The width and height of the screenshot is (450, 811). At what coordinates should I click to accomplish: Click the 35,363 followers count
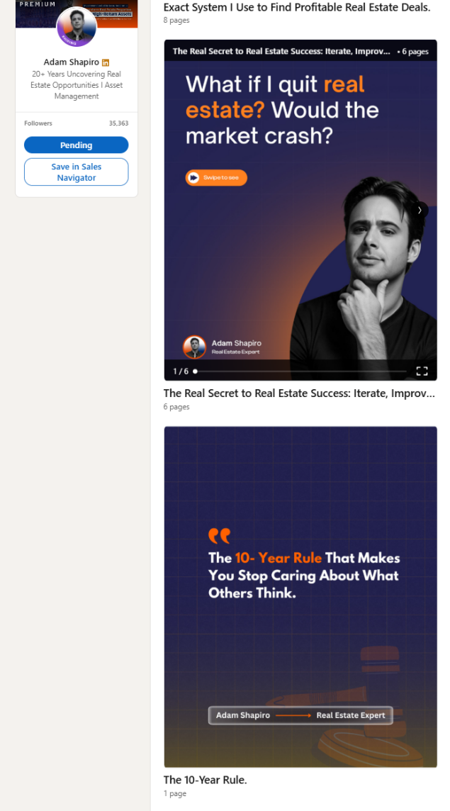click(x=118, y=123)
